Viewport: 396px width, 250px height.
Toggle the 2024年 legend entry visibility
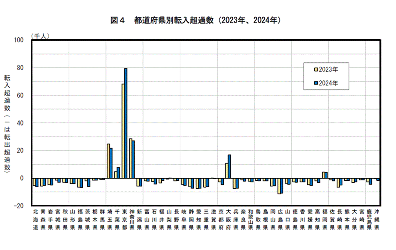(329, 83)
